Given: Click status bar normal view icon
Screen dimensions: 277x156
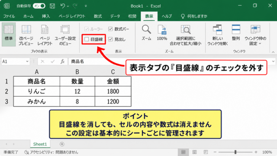Looking at the screenshot, I should (183, 152).
